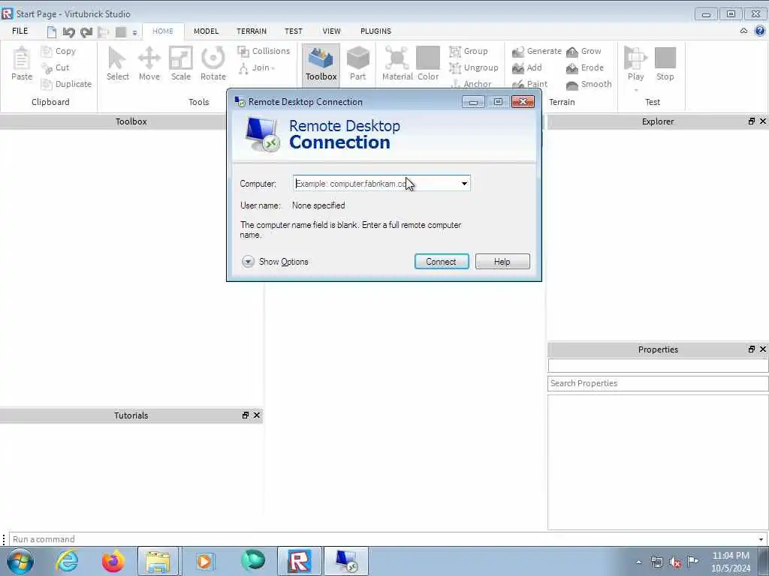769x576 pixels.
Task: Click Duplicate in the Clipboard group
Action: point(66,84)
